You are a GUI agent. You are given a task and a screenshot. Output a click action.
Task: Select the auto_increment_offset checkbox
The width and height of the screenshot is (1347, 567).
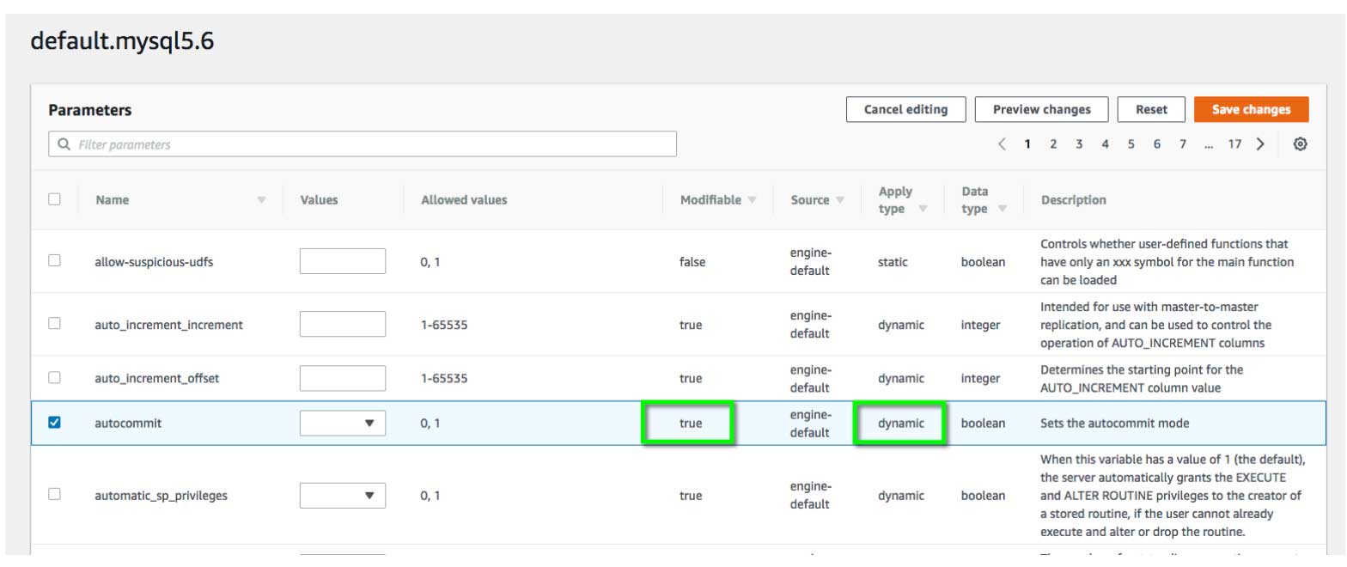54,377
